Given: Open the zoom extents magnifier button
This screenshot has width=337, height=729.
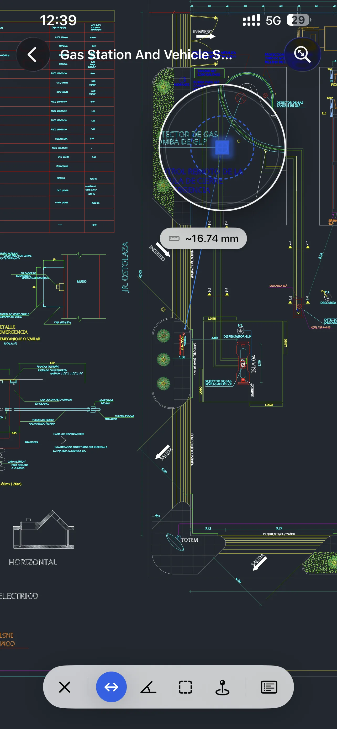Looking at the screenshot, I should click(302, 54).
